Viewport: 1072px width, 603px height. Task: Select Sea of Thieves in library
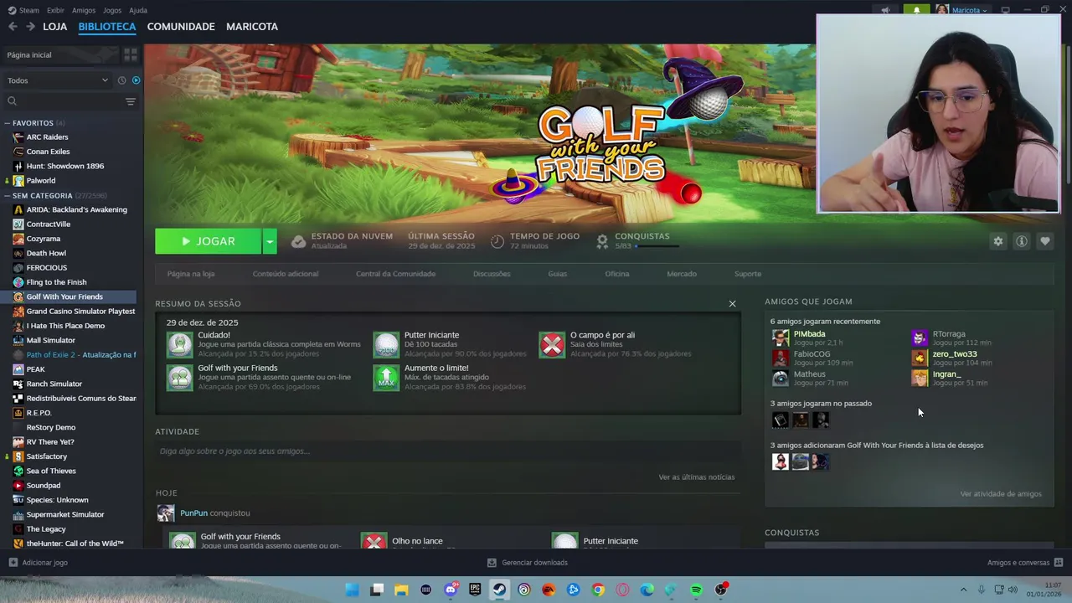[x=51, y=471]
